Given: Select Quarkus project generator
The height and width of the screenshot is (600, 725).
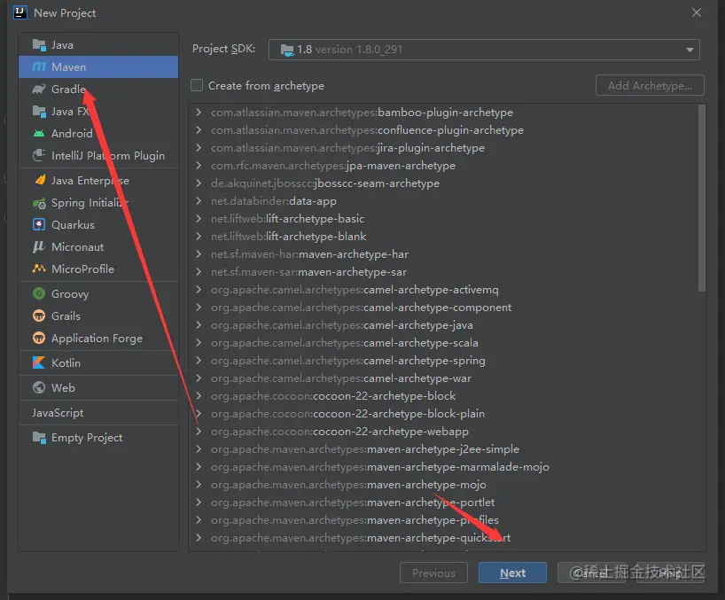Looking at the screenshot, I should [98, 224].
